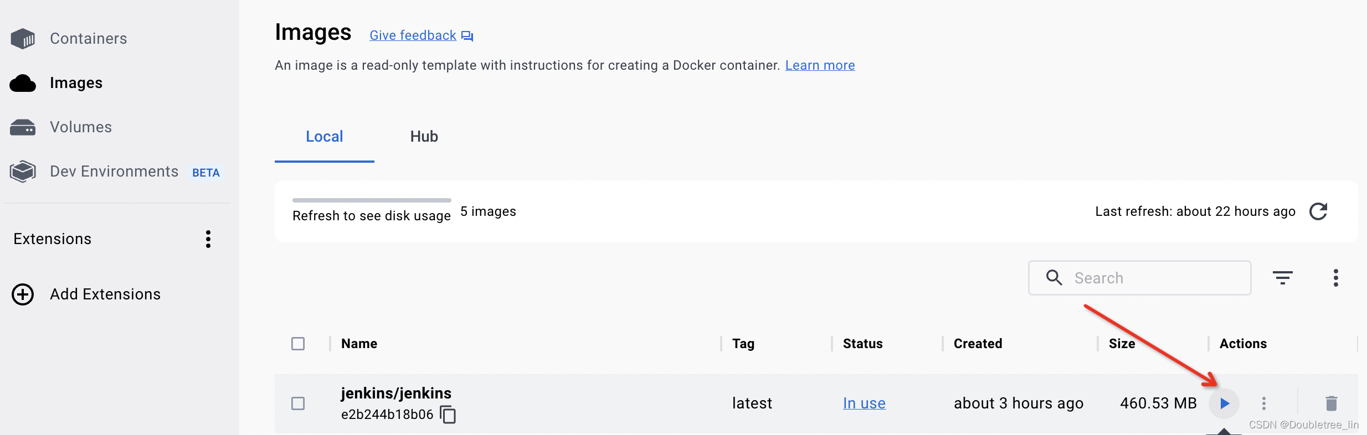Switch to the Local tab
The image size is (1367, 435).
(x=325, y=137)
